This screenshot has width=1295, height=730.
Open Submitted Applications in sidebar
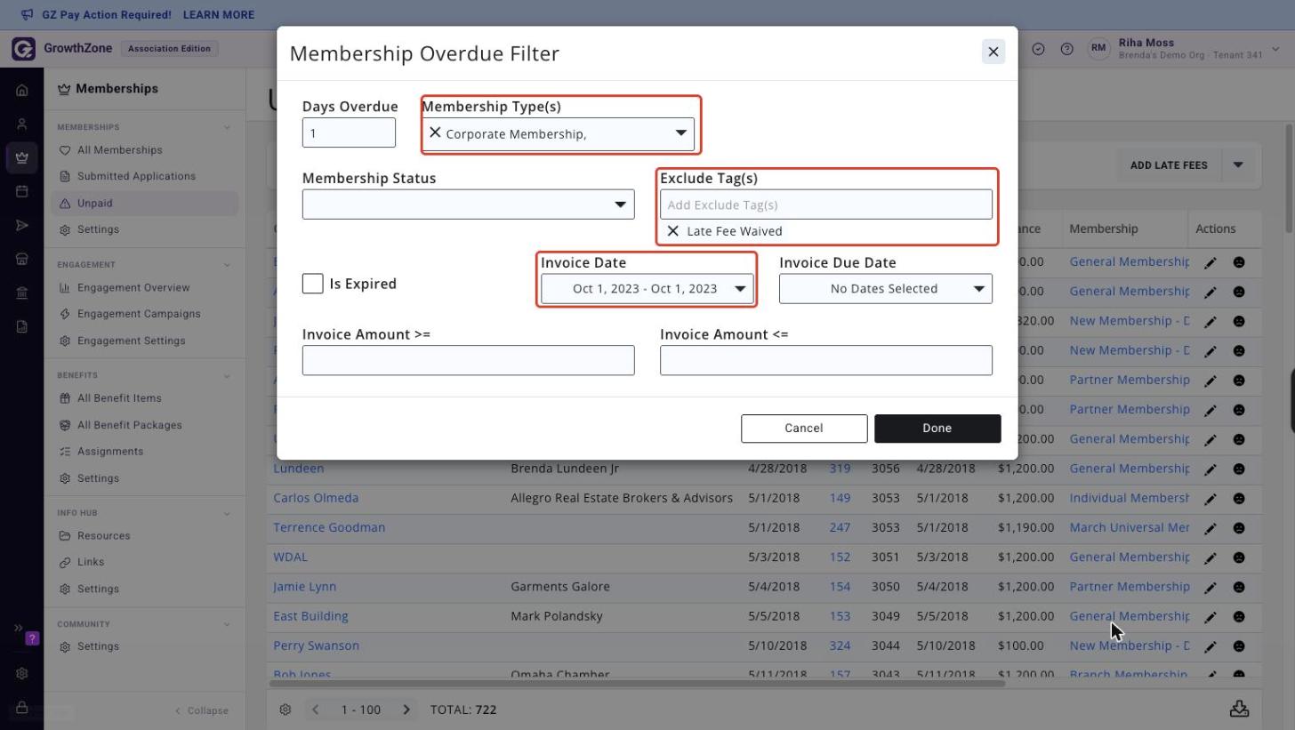coord(136,176)
